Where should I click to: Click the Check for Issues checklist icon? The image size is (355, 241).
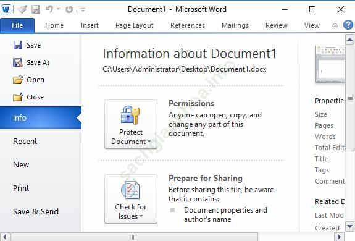click(130, 190)
